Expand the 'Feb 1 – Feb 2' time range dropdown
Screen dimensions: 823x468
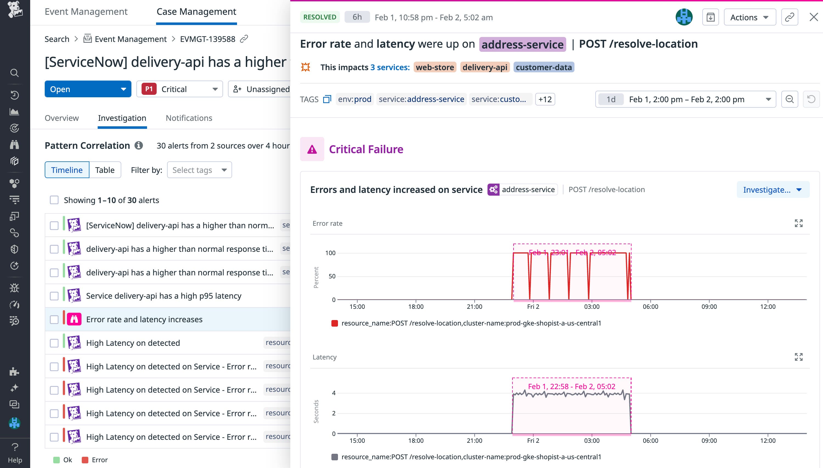[769, 99]
